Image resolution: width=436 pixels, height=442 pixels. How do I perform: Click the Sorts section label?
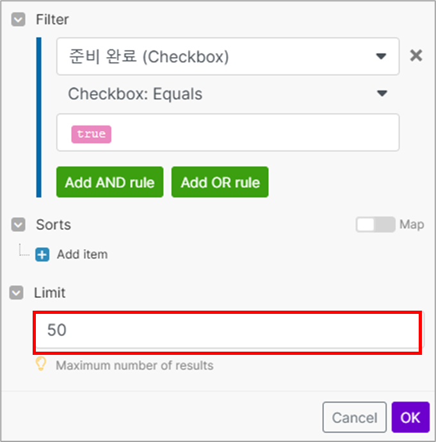[x=53, y=225]
